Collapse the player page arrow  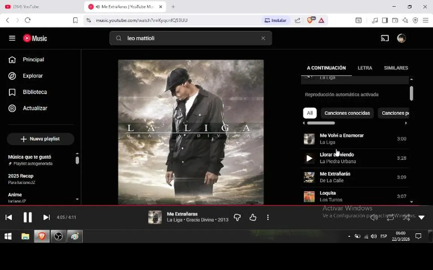[x=421, y=217]
